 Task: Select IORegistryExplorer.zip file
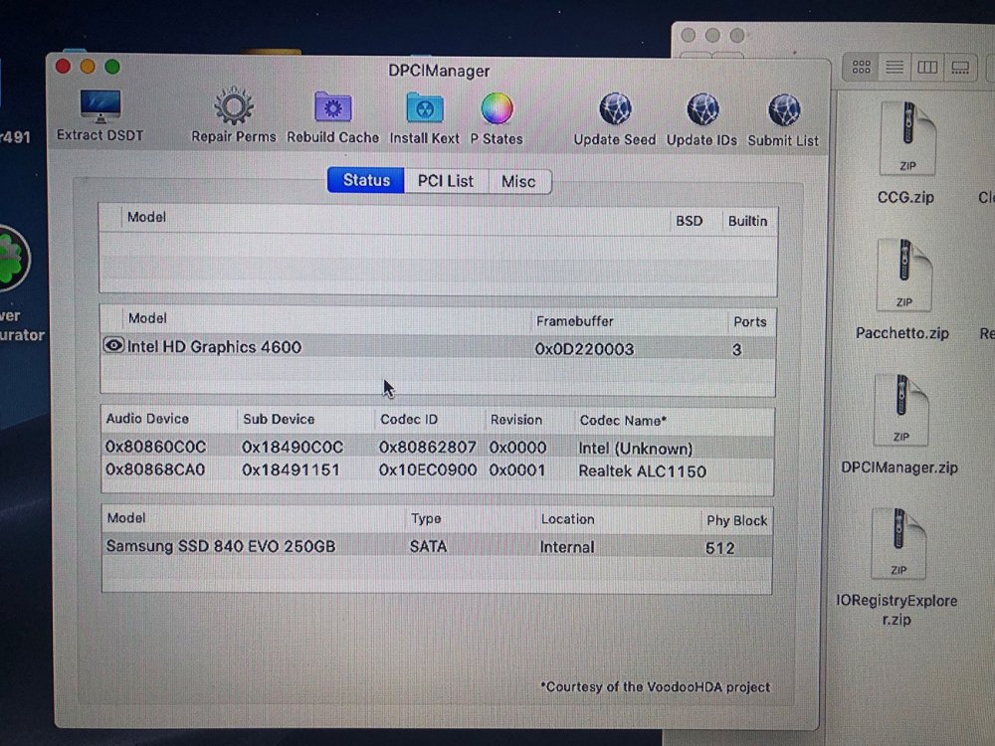tap(896, 567)
